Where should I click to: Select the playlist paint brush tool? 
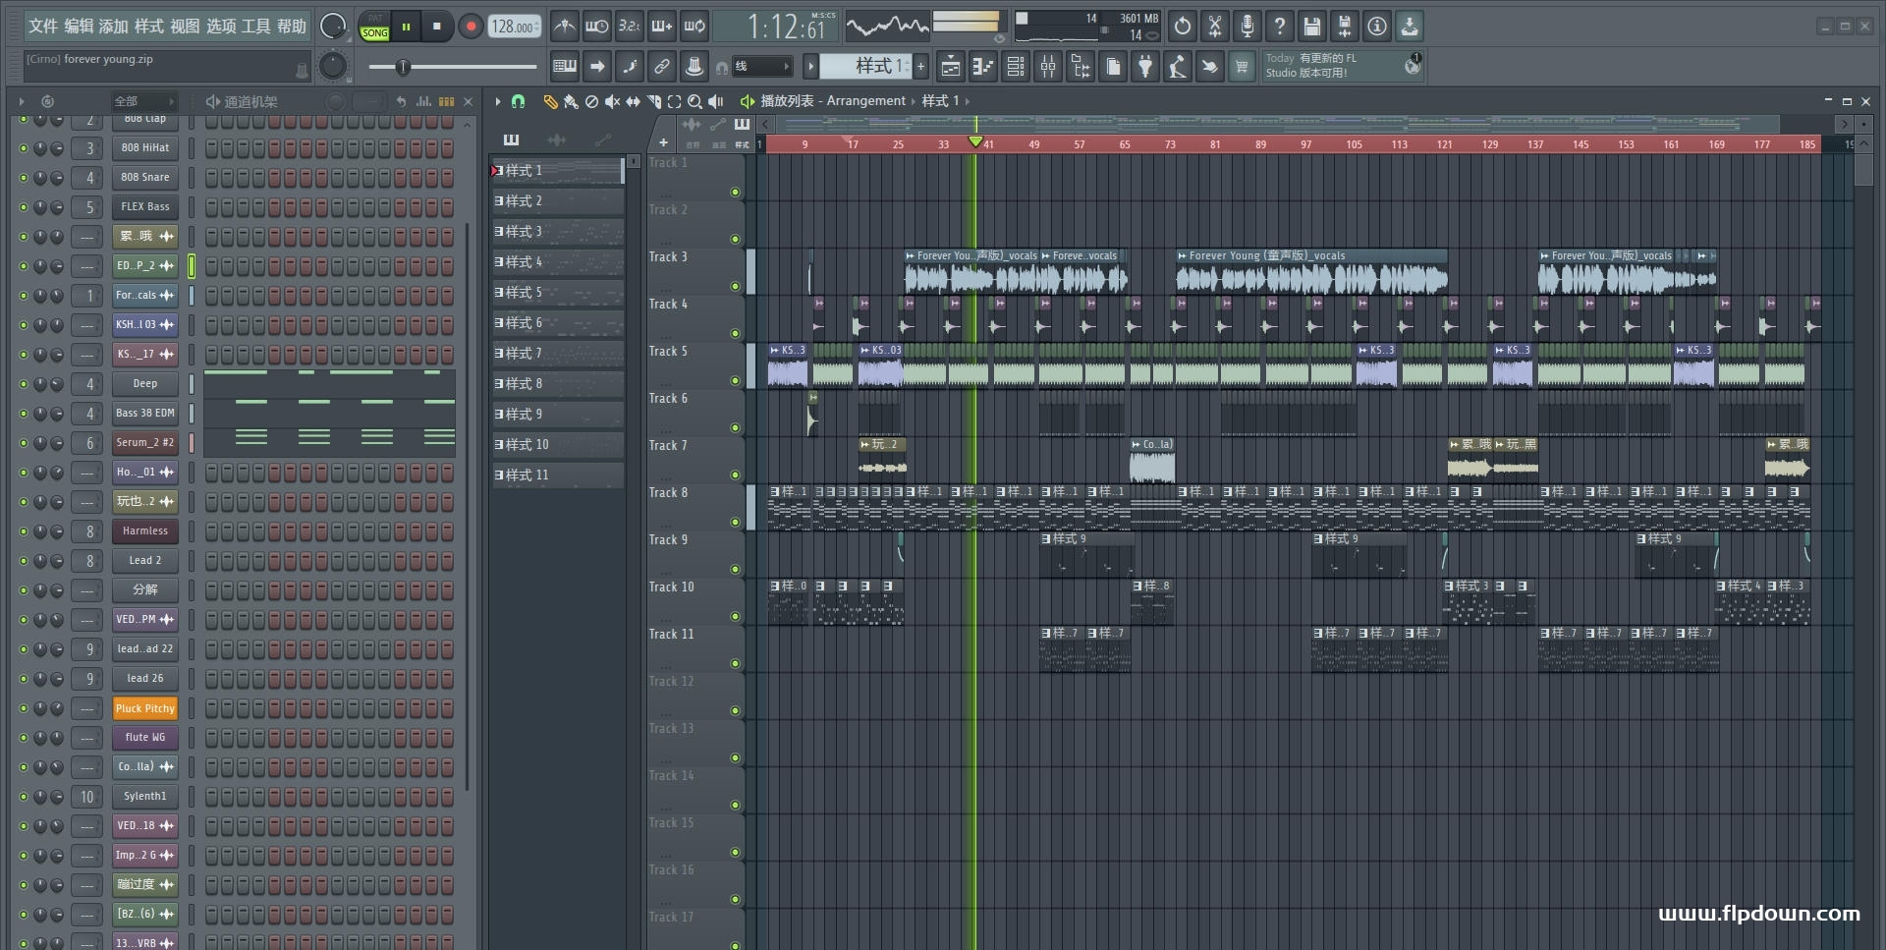[x=571, y=101]
